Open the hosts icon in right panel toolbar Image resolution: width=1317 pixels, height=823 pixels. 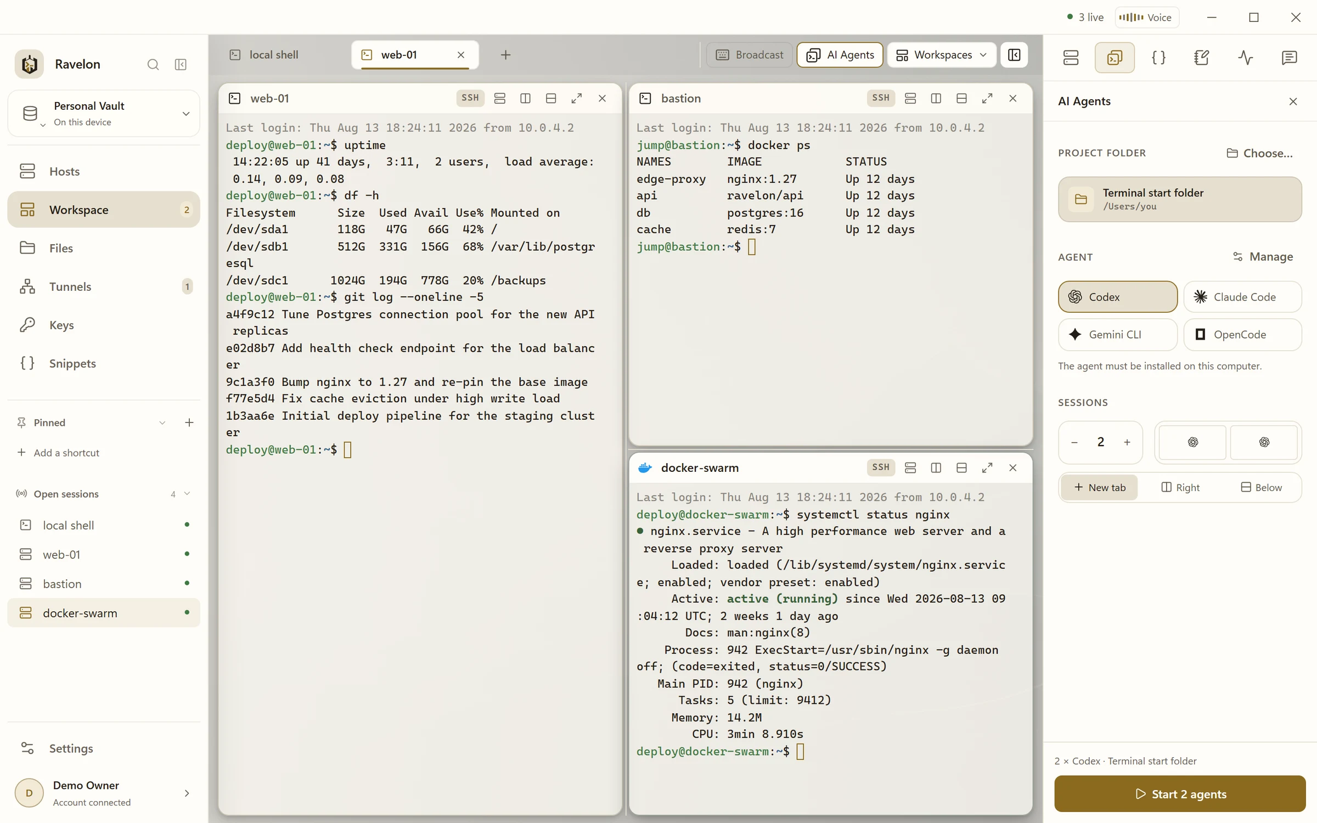pos(1071,58)
